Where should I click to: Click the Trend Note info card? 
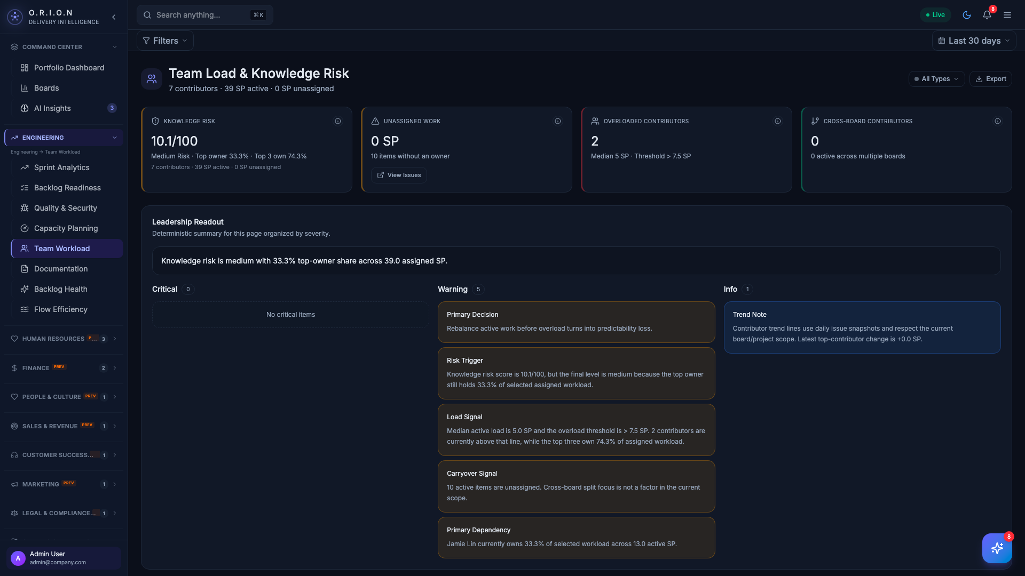(x=862, y=327)
